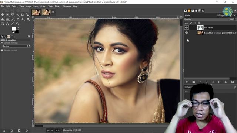Toggle Lock pixels brush icon
The width and height of the screenshot is (237, 133).
tap(191, 23)
